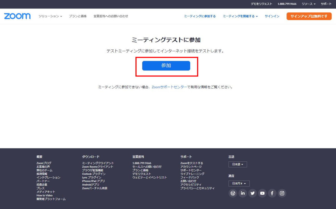This screenshot has height=209, width=336.
Task: Click the blue 参加 button
Action: pos(166,66)
